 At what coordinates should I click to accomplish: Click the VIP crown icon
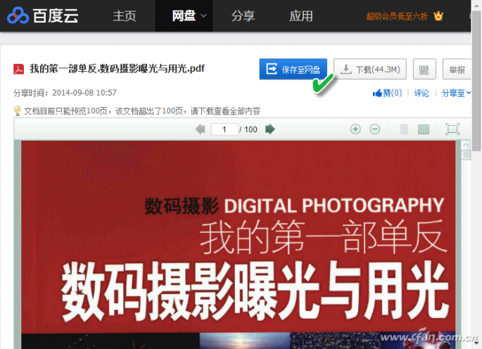click(438, 15)
